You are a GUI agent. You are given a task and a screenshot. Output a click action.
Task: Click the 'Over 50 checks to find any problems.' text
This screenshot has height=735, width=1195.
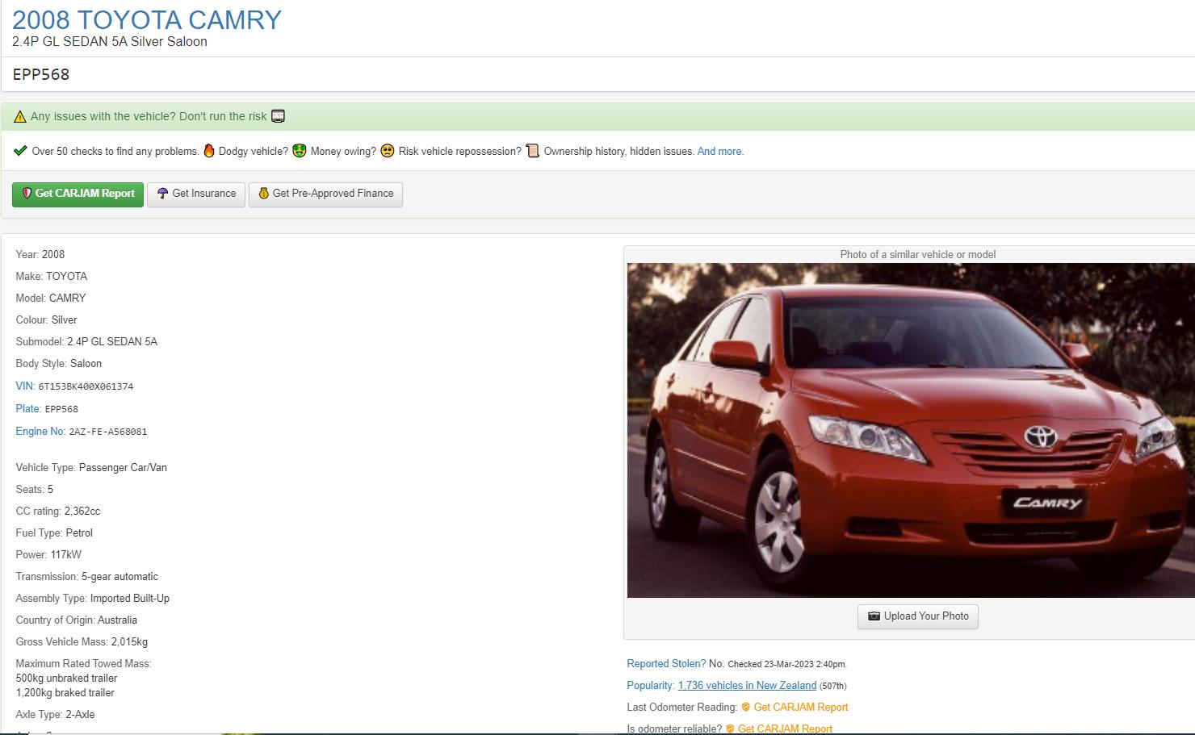(x=115, y=151)
